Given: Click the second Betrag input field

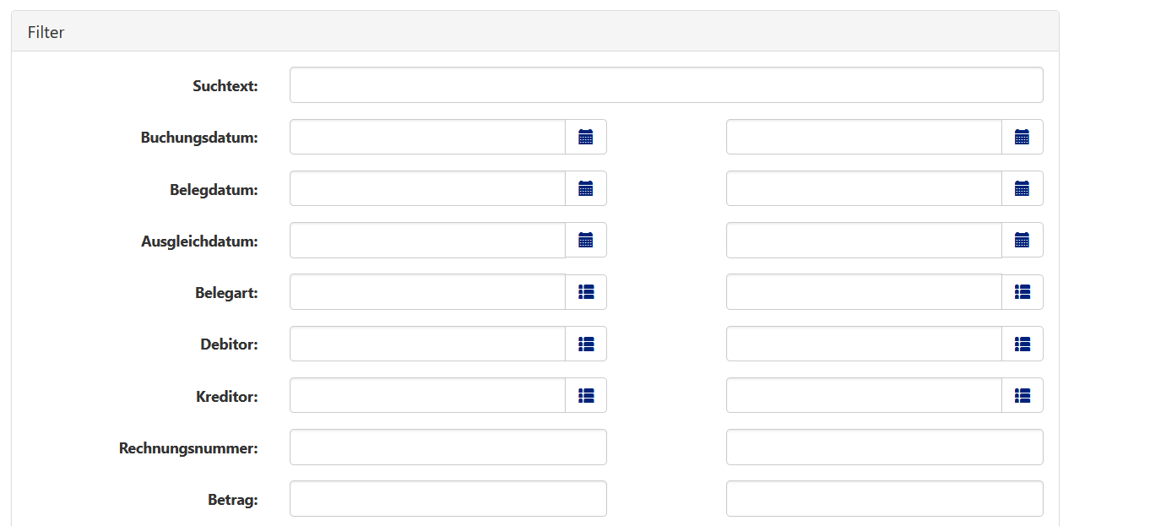Looking at the screenshot, I should click(884, 498).
